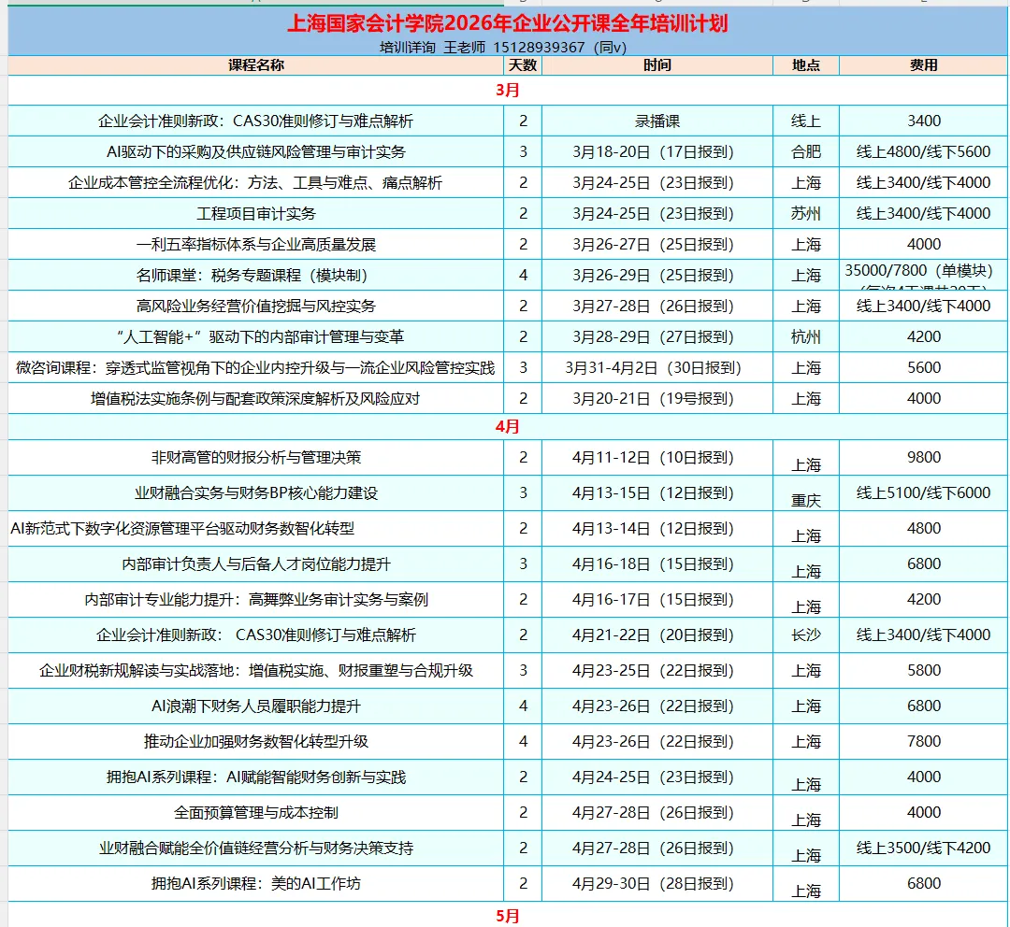Image resolution: width=1010 pixels, height=927 pixels.
Task: Select date cell 3月20-21日（19号报到）
Action: 657,399
